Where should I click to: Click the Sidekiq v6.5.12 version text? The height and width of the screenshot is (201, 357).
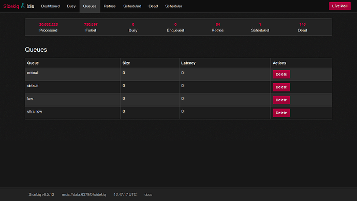pos(41,195)
